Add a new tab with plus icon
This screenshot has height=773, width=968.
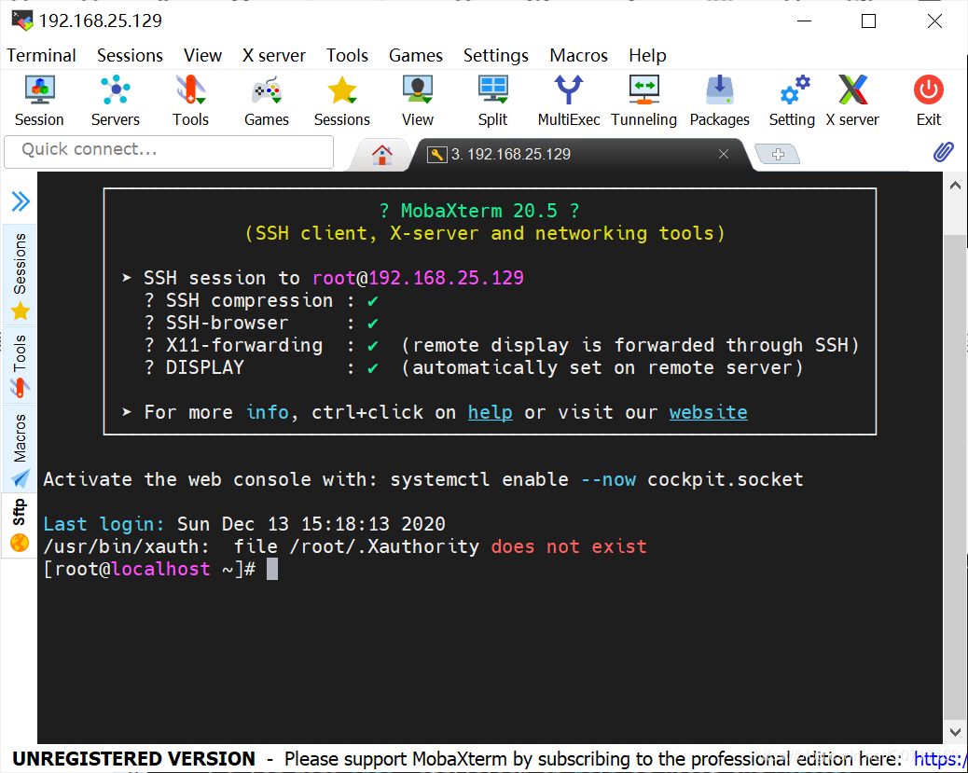point(778,155)
